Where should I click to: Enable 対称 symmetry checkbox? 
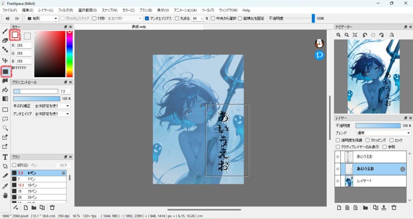pyautogui.click(x=94, y=19)
